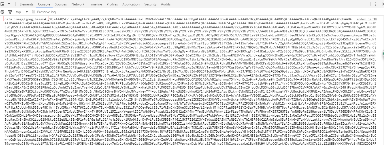Clear the console with the ban icon
This screenshot has width=384, height=145.
3,12
